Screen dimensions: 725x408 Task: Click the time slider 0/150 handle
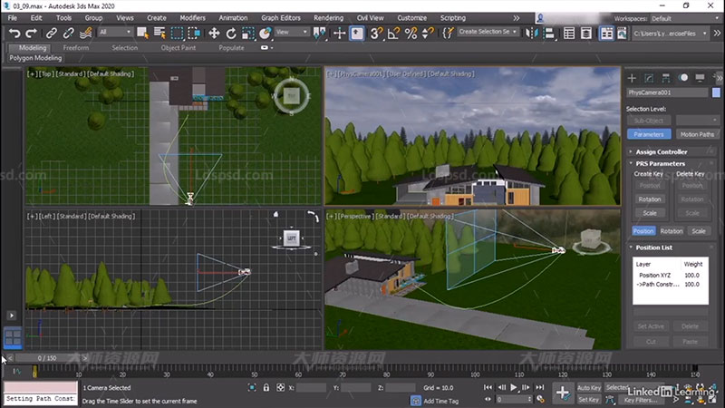[x=47, y=358]
